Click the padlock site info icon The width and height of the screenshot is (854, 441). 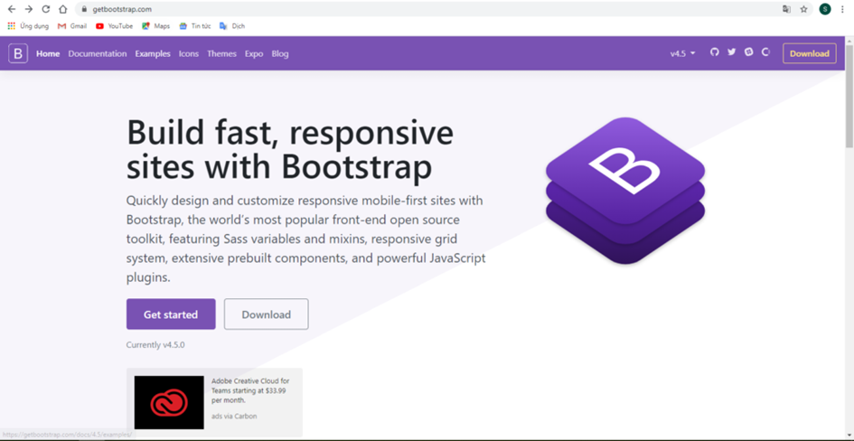pyautogui.click(x=84, y=9)
